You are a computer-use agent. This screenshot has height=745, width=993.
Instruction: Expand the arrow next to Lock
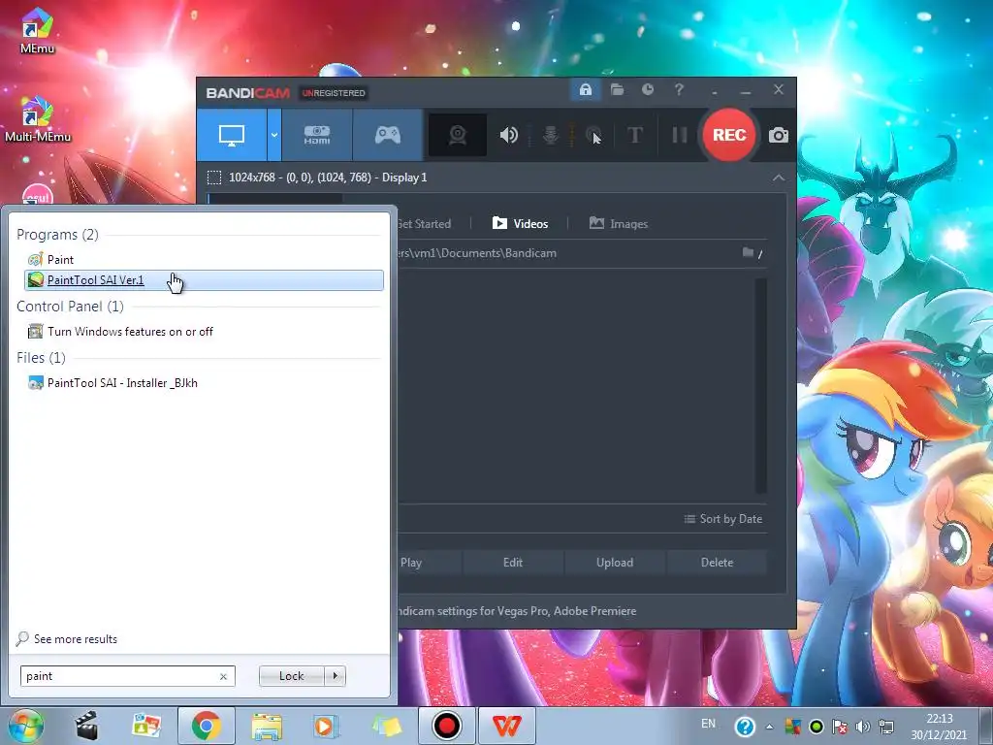[335, 676]
